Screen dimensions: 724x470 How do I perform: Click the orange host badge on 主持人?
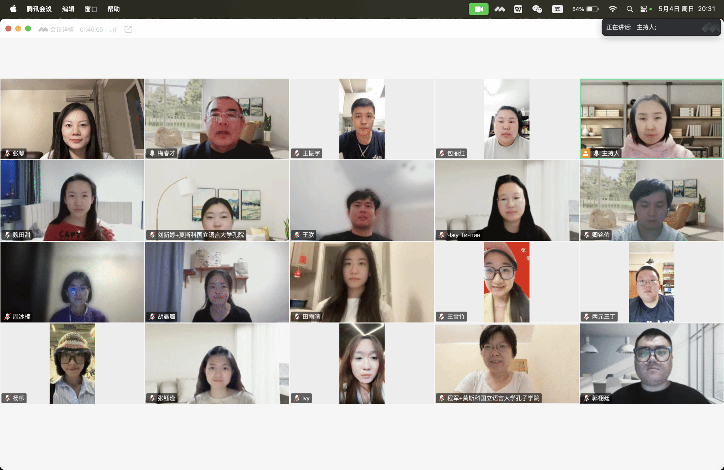click(x=586, y=153)
